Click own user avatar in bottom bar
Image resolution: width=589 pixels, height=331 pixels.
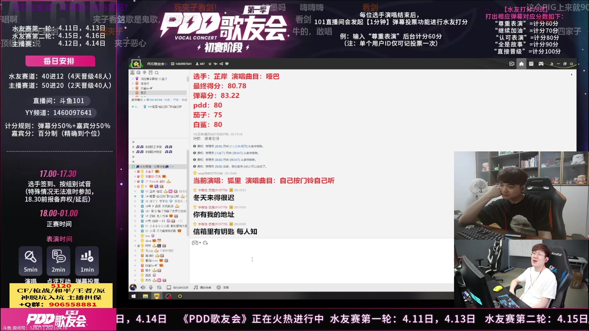click(x=133, y=287)
